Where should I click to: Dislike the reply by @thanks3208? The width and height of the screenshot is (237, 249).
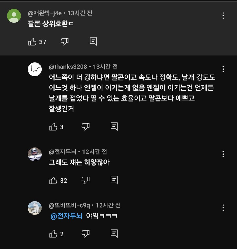pyautogui.click(x=85, y=127)
